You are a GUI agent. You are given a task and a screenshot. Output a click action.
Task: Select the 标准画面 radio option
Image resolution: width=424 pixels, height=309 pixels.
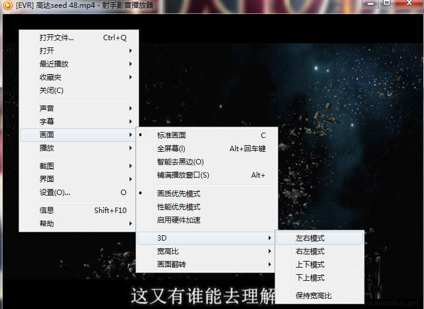[x=172, y=136]
